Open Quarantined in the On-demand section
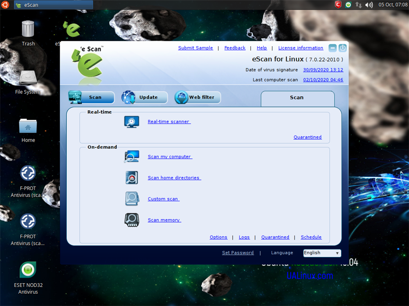Viewport: 409px width, 306px height. pos(275,237)
